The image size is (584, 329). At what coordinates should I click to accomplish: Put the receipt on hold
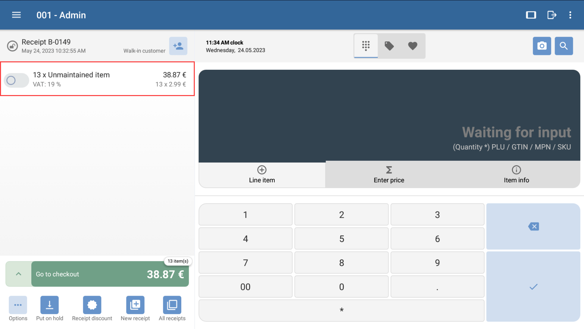[50, 308]
